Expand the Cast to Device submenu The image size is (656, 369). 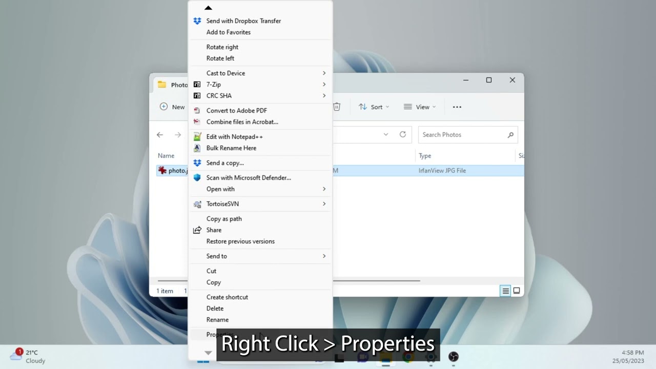[260, 73]
